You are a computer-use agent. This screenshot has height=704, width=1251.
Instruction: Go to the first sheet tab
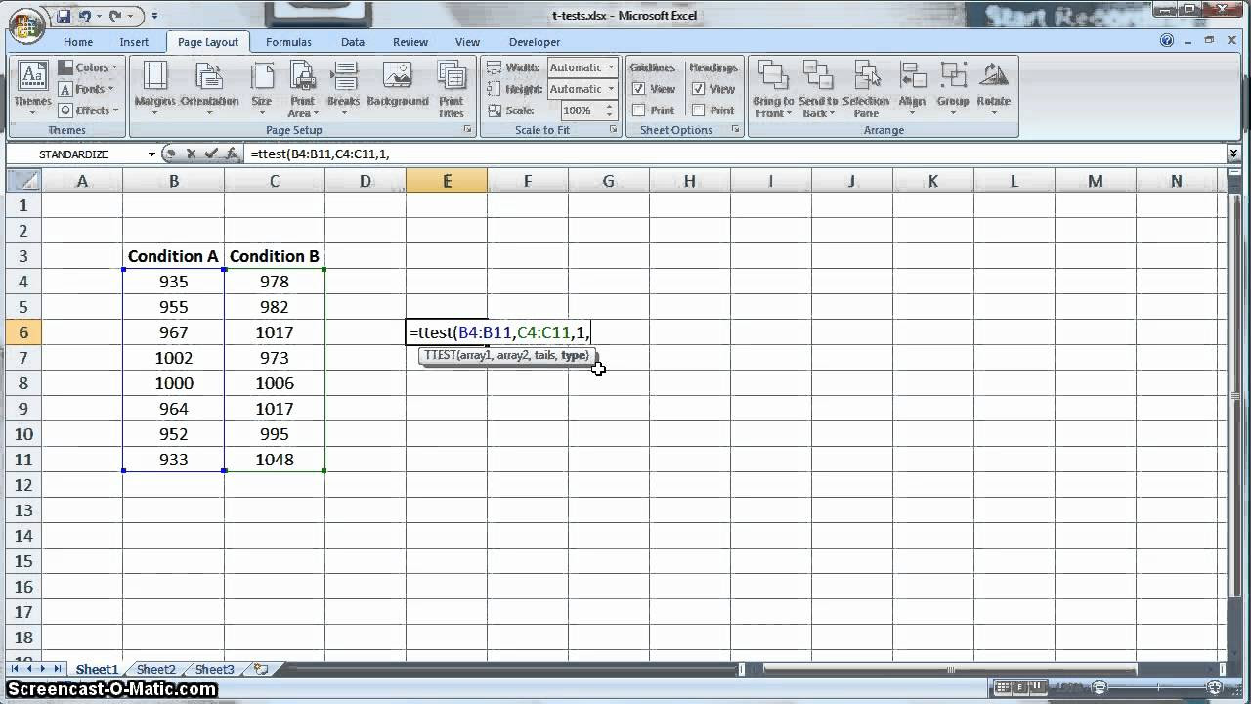[16, 669]
